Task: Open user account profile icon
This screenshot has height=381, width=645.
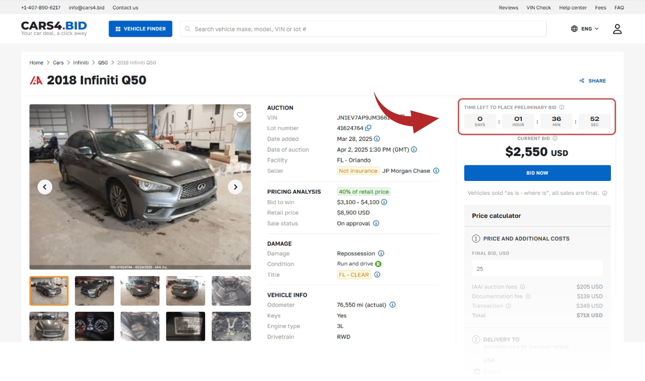Action: (x=617, y=29)
